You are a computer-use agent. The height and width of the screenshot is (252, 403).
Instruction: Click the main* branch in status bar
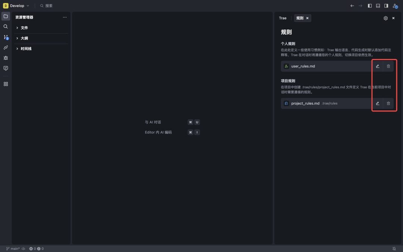pos(13,249)
